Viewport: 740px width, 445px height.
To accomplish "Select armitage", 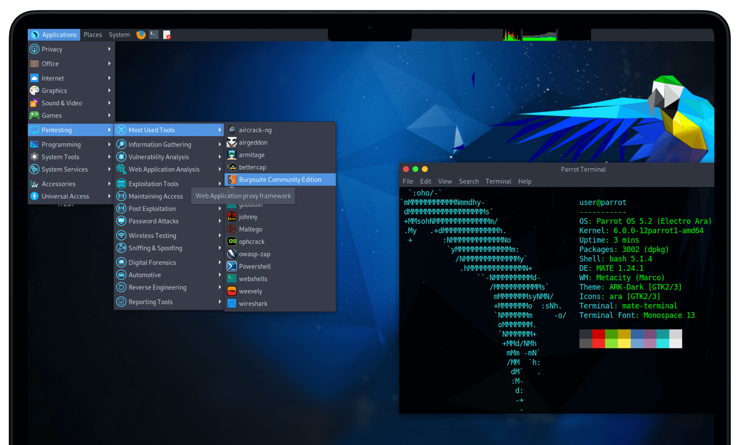I will coord(252,154).
